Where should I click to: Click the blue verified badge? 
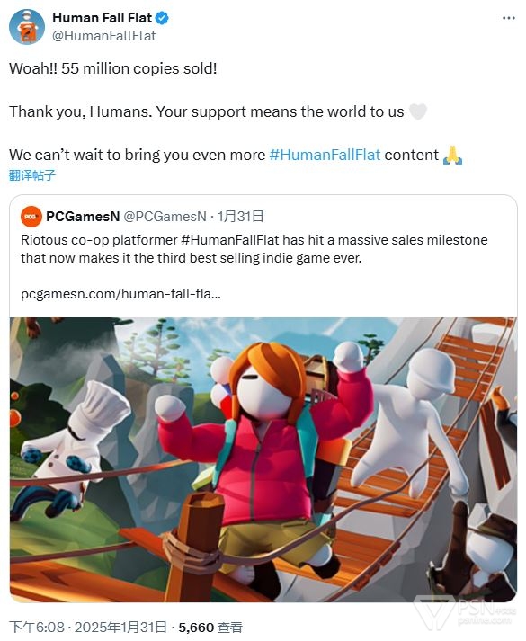click(x=162, y=18)
